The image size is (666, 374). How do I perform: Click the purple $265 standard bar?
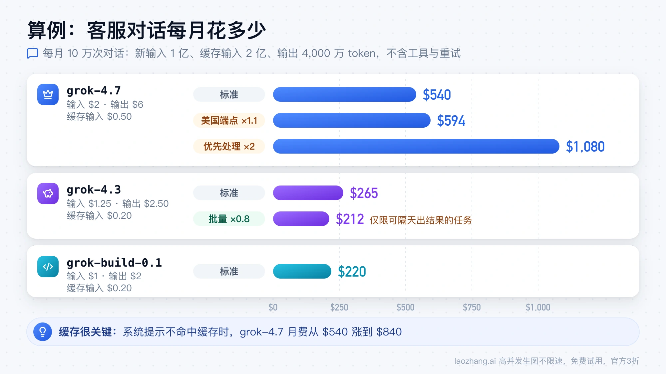(x=308, y=193)
